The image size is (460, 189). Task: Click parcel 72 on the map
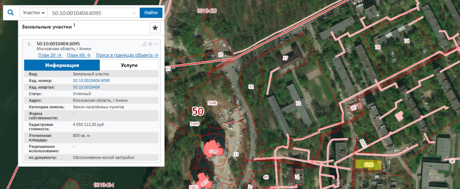[298, 103]
